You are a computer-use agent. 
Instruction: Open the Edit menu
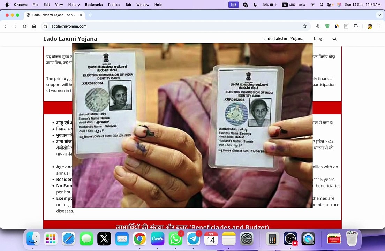[47, 5]
